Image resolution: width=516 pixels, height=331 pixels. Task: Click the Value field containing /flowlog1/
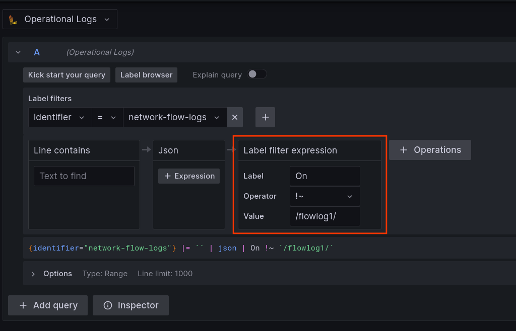pyautogui.click(x=325, y=216)
